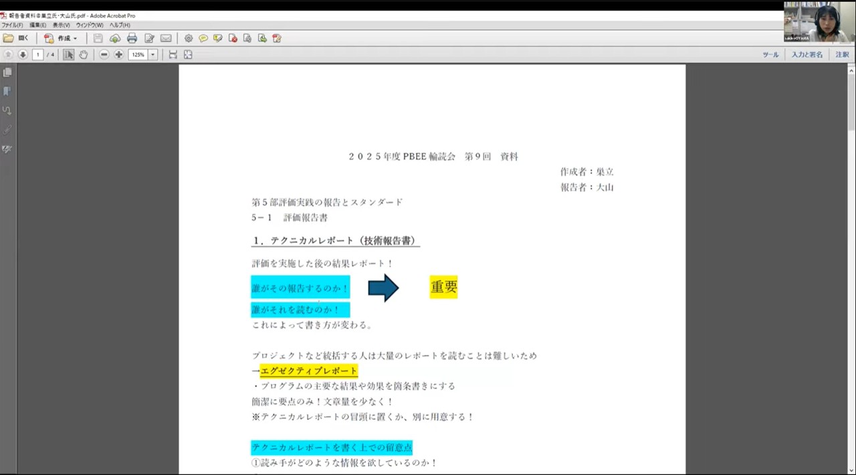The height and width of the screenshot is (475, 856).
Task: Open the page thumbnails panel
Action: [x=7, y=72]
